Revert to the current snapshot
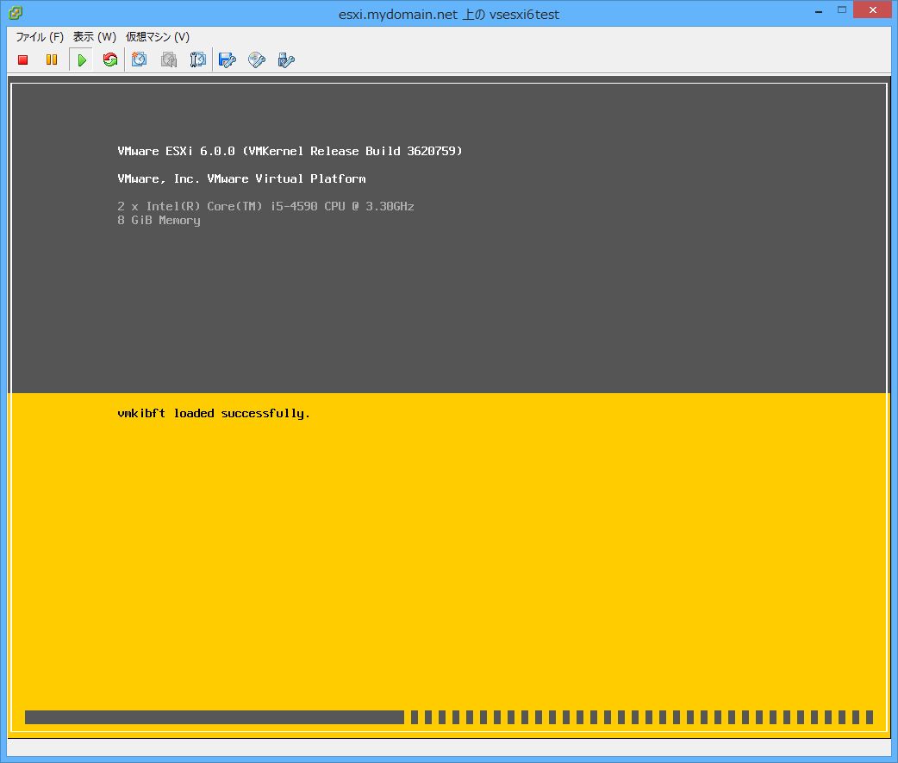 [x=169, y=59]
